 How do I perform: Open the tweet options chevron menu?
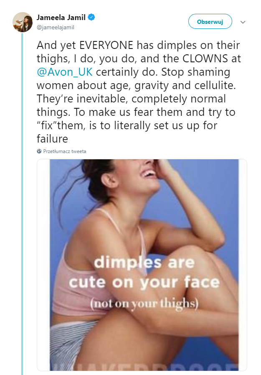243,22
